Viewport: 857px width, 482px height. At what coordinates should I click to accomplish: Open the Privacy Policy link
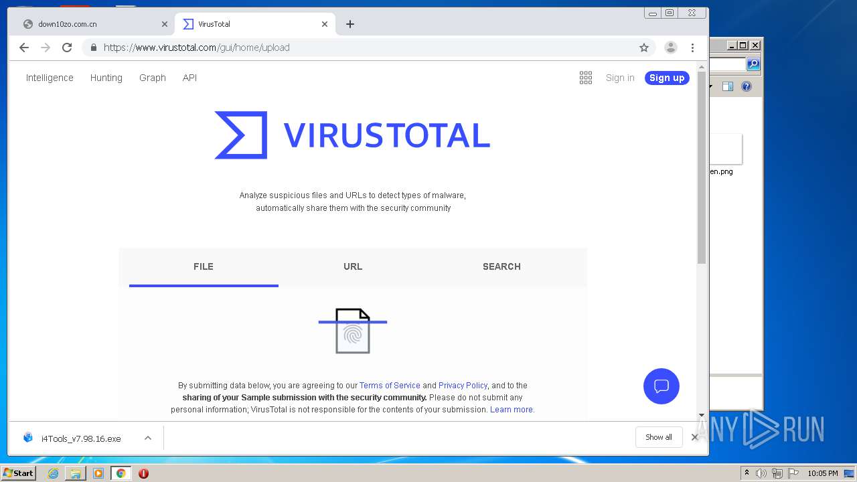click(x=463, y=386)
